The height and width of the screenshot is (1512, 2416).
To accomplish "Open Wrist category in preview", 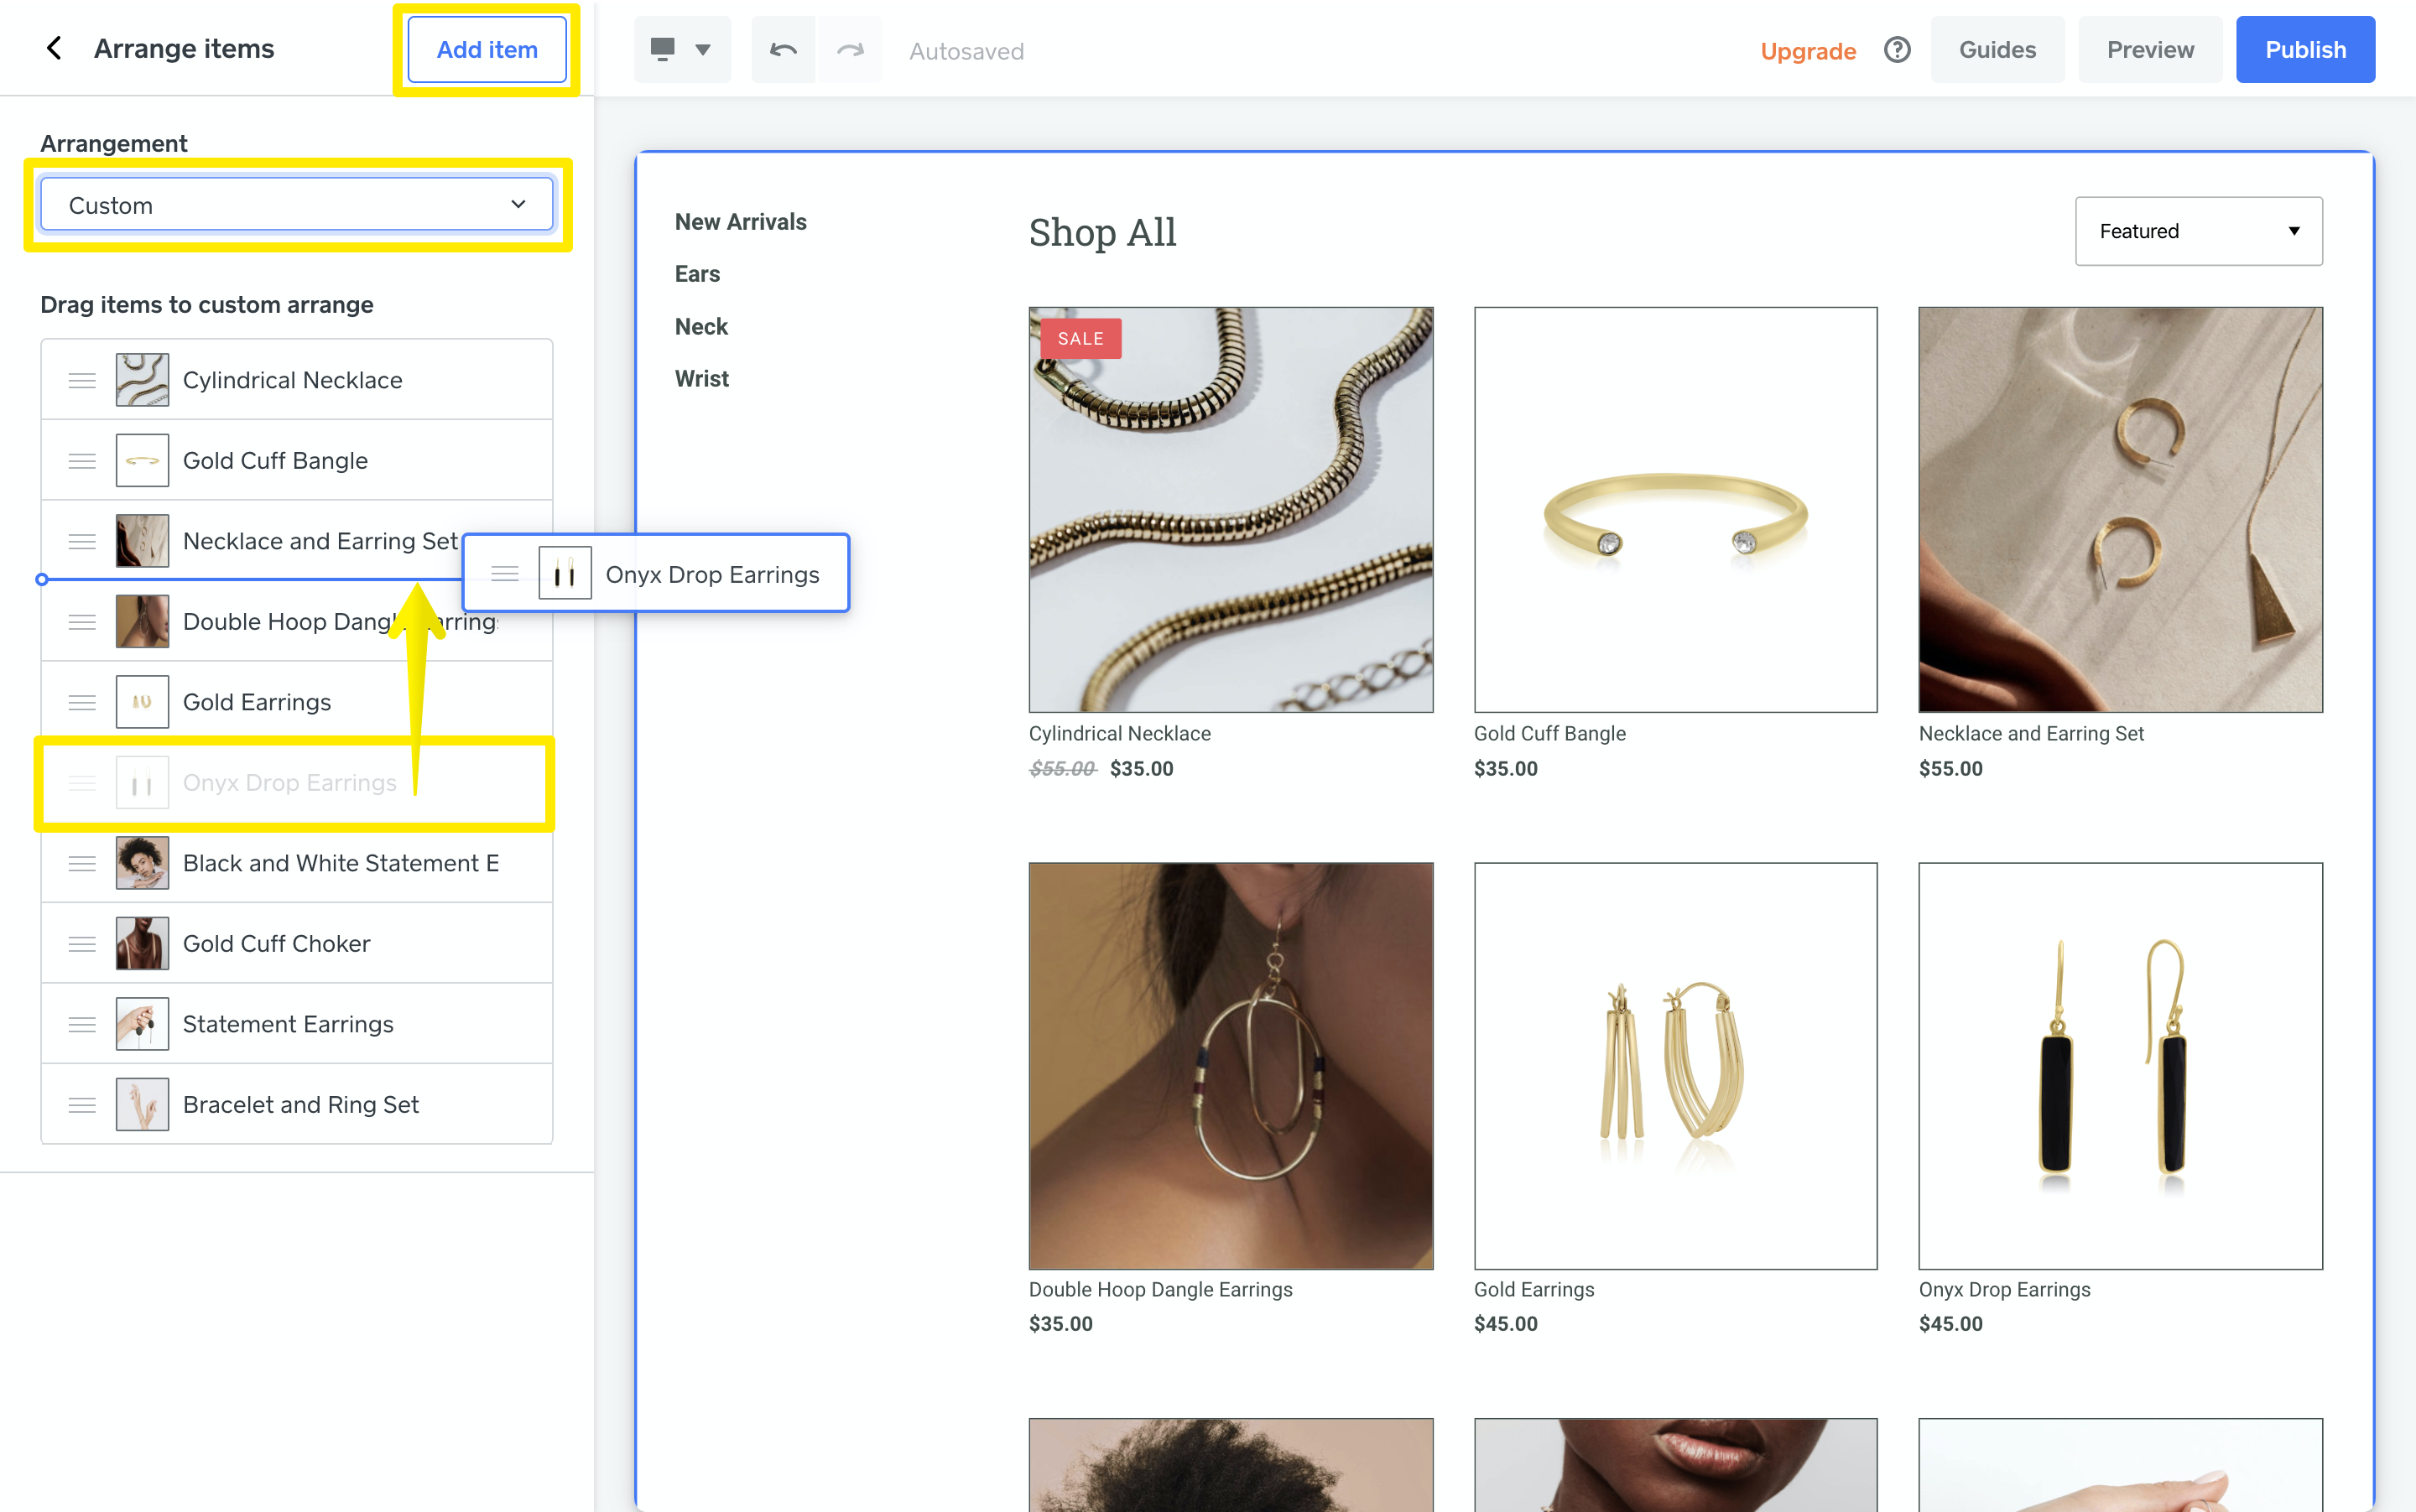I will coord(701,378).
